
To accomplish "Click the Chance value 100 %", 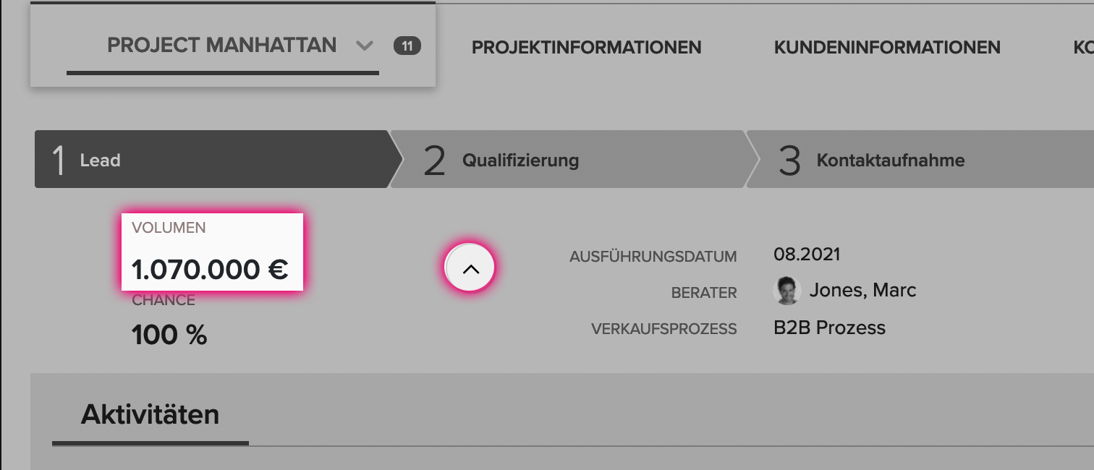I will pyautogui.click(x=169, y=335).
